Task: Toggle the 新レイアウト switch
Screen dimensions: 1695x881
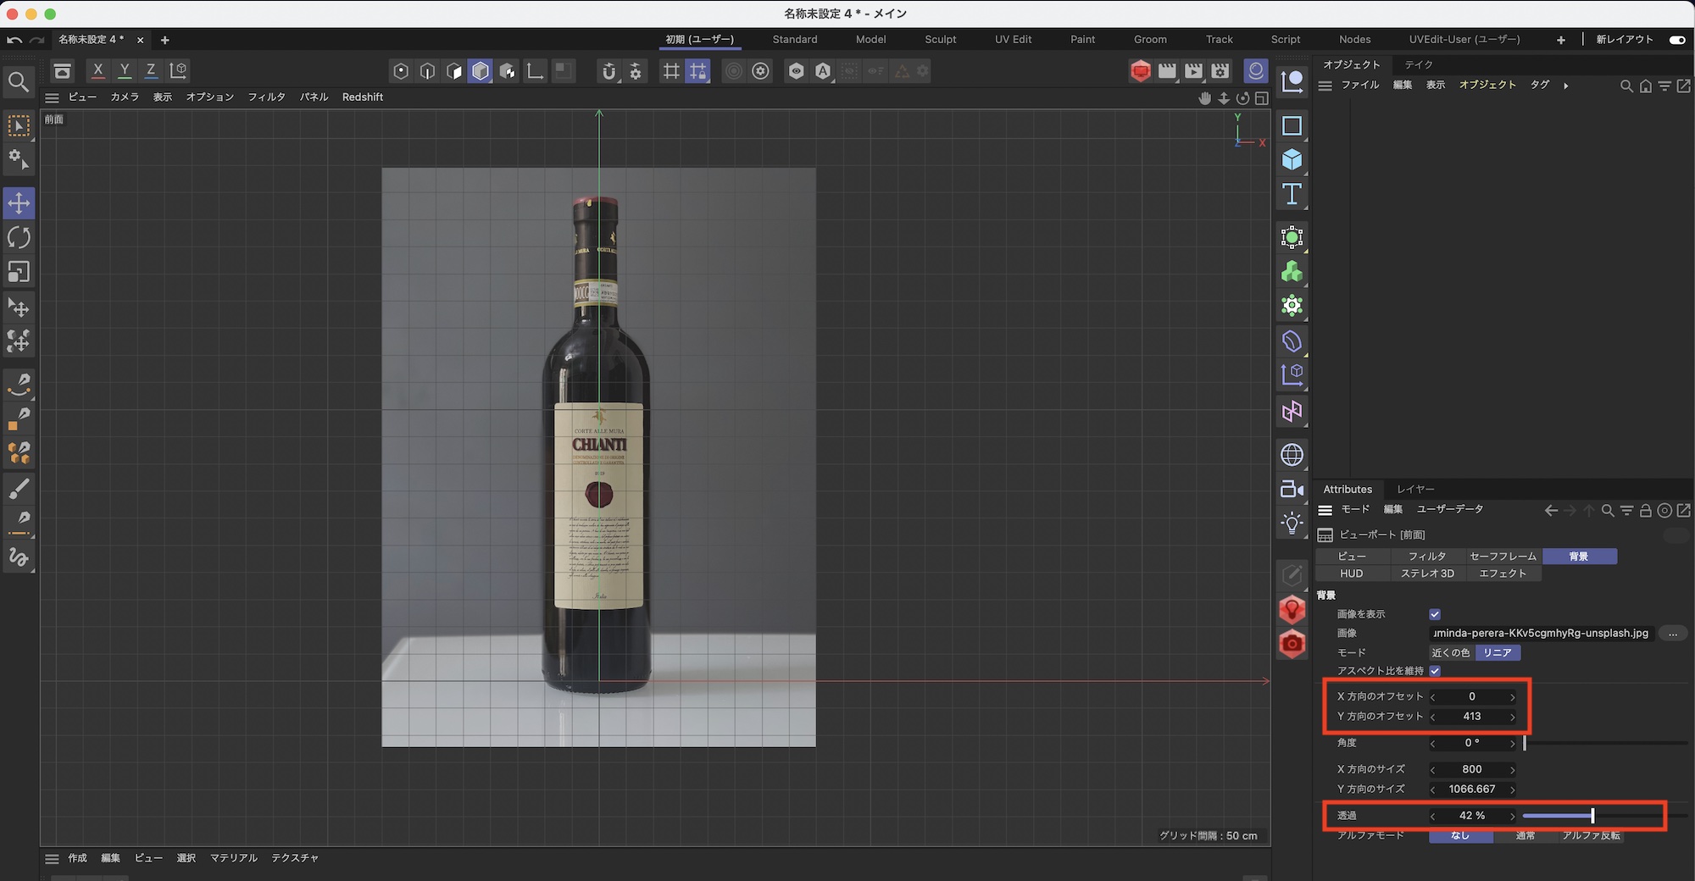Action: point(1676,40)
